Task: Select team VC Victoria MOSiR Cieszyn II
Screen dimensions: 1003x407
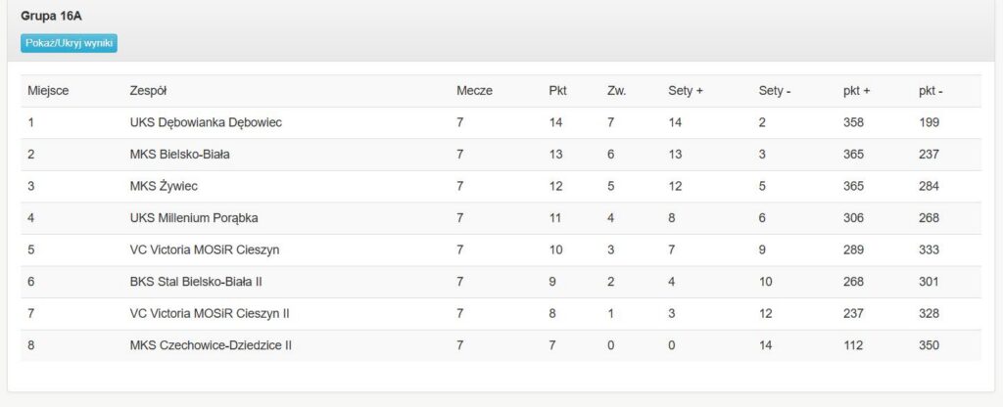Action: coord(210,314)
